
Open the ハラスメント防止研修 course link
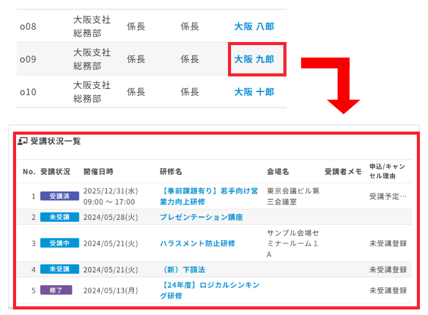(198, 243)
